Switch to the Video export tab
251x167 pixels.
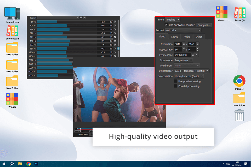162,37
